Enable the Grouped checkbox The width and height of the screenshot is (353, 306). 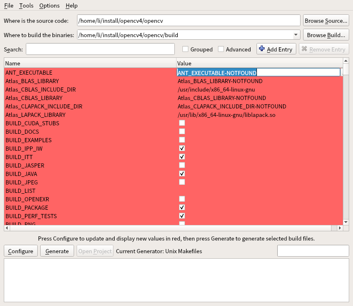point(185,49)
